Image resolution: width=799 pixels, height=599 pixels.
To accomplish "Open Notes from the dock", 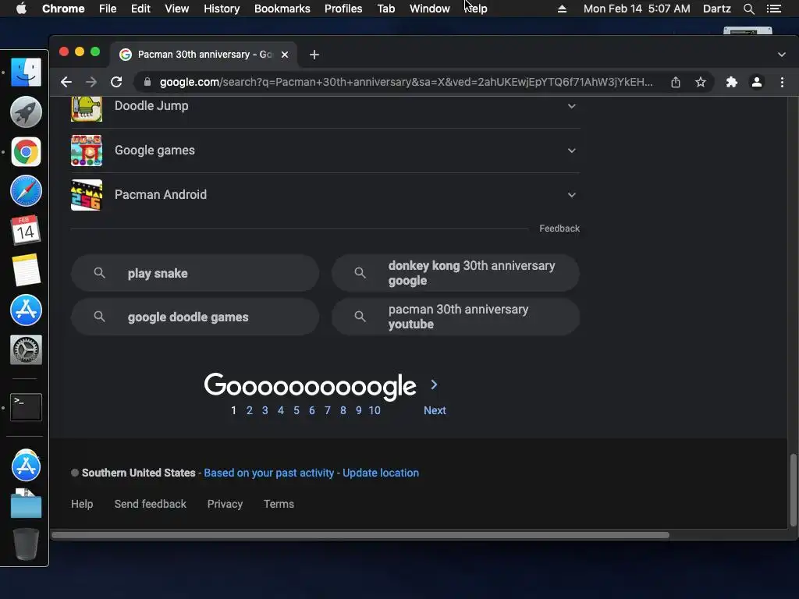I will click(x=26, y=270).
